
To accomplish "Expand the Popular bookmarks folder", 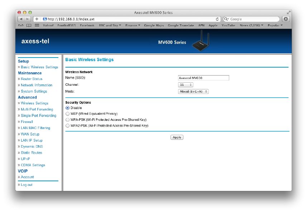I will point(275,25).
